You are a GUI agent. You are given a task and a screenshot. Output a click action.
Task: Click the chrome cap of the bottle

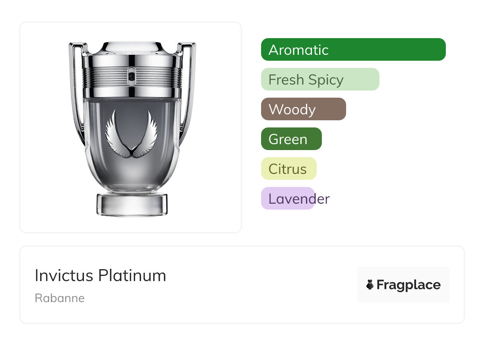132,49
